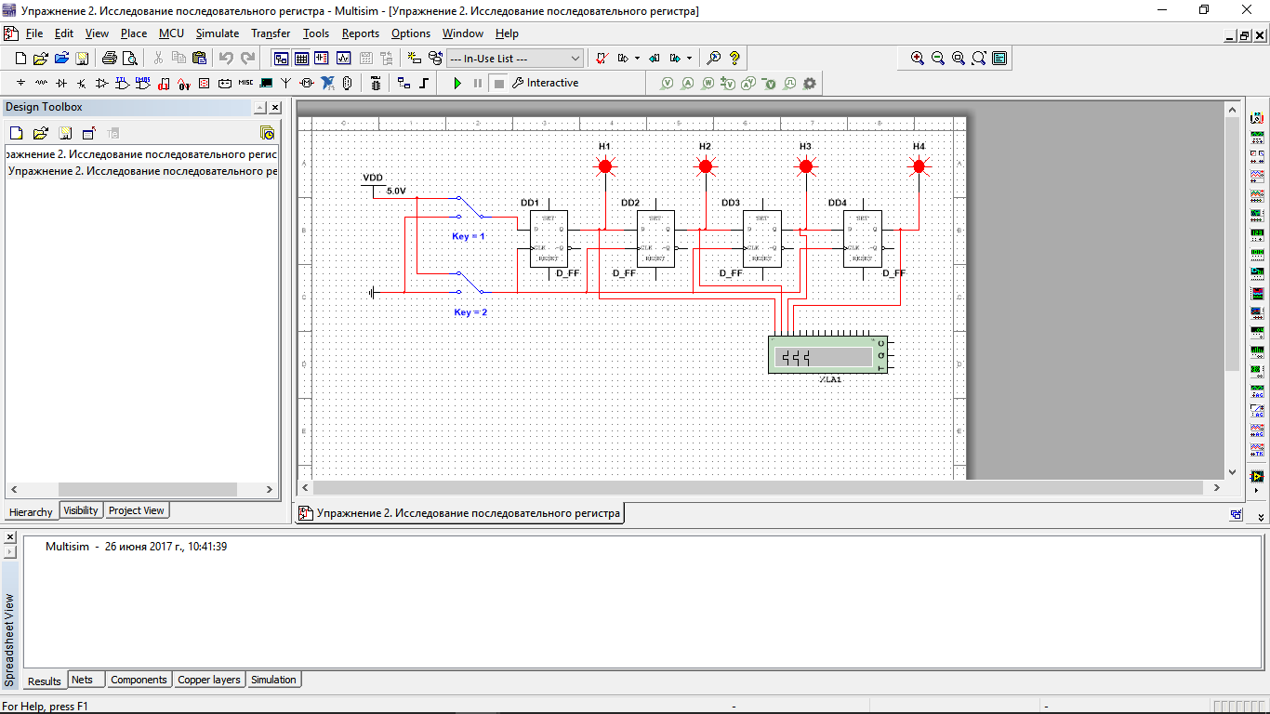The height and width of the screenshot is (714, 1270).
Task: Open the Grapher view toolbar icon
Action: coord(343,58)
